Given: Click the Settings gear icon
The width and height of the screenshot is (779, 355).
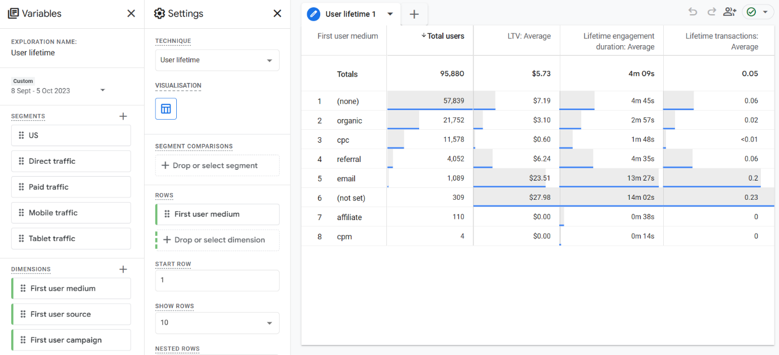Looking at the screenshot, I should pos(159,14).
